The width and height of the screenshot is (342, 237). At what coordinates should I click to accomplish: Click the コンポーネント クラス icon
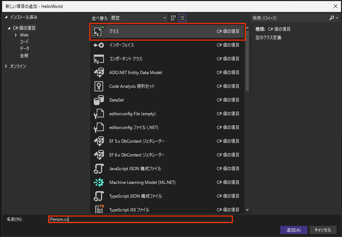99,59
